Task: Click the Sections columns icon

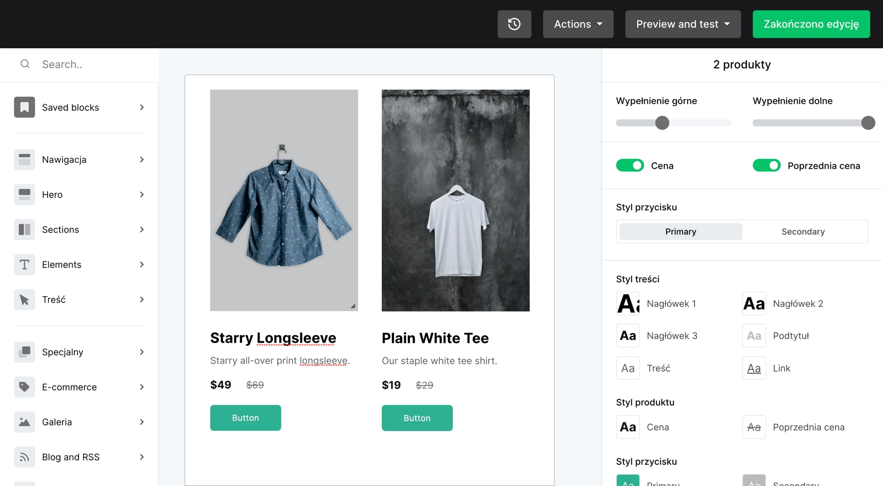Action: pyautogui.click(x=24, y=230)
